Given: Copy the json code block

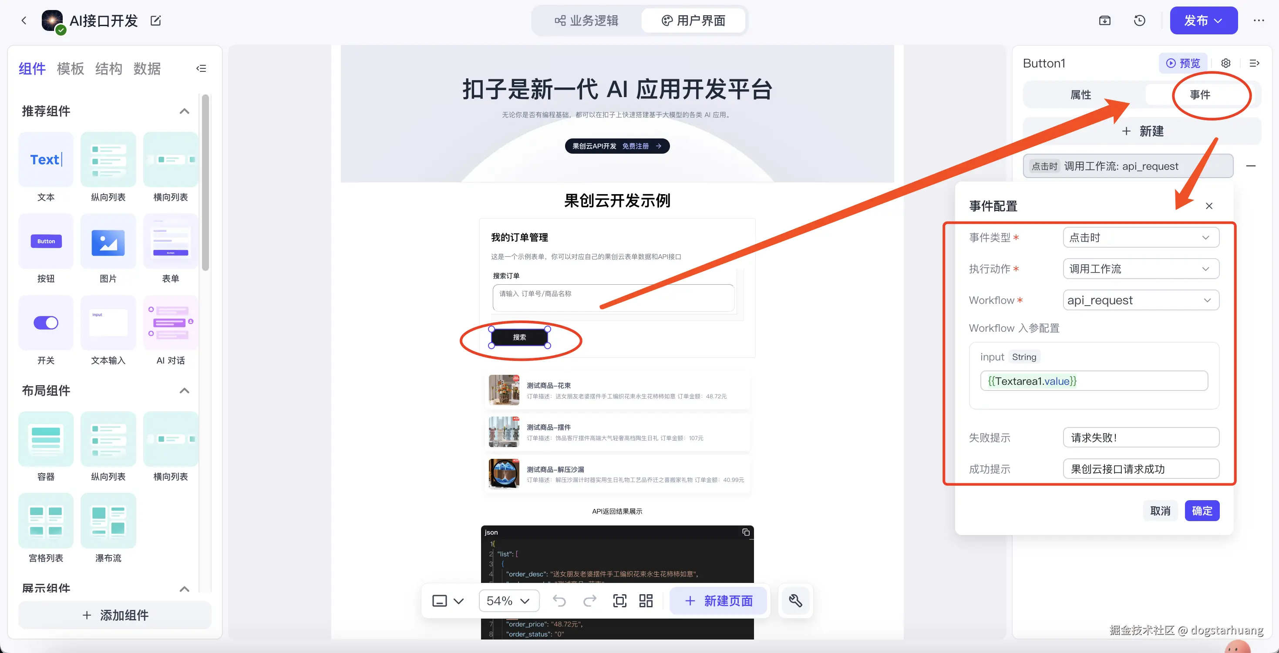Looking at the screenshot, I should (x=745, y=532).
